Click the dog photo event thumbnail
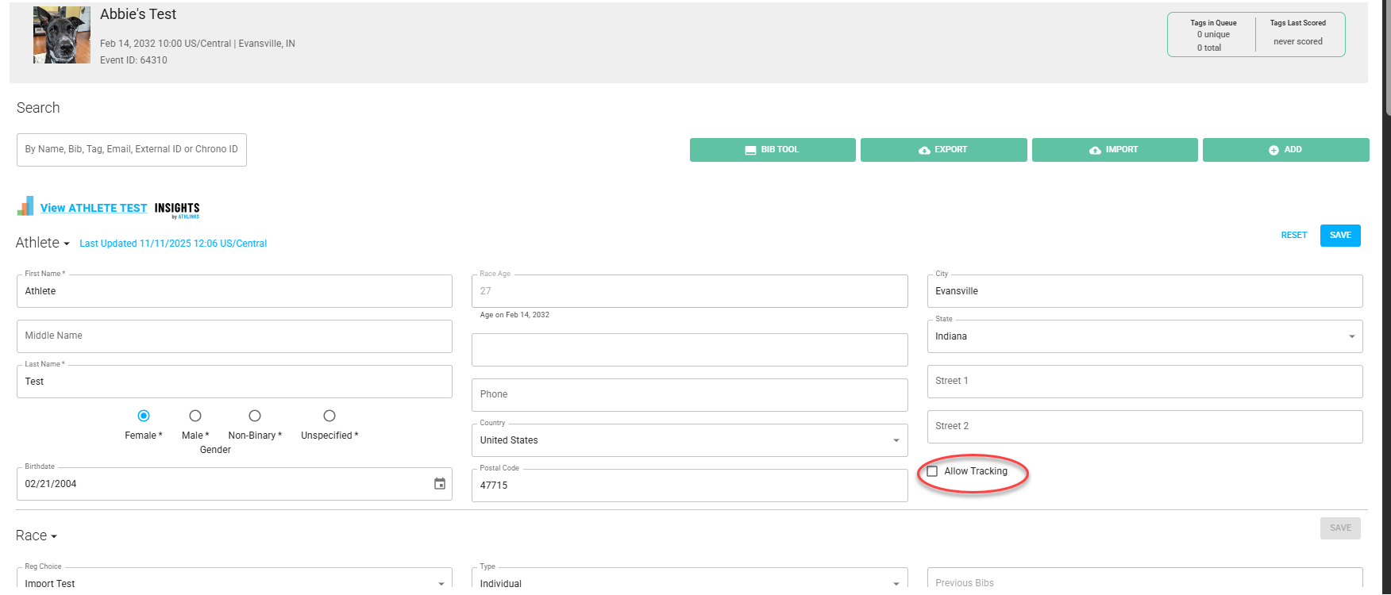This screenshot has height=595, width=1391. (x=62, y=35)
